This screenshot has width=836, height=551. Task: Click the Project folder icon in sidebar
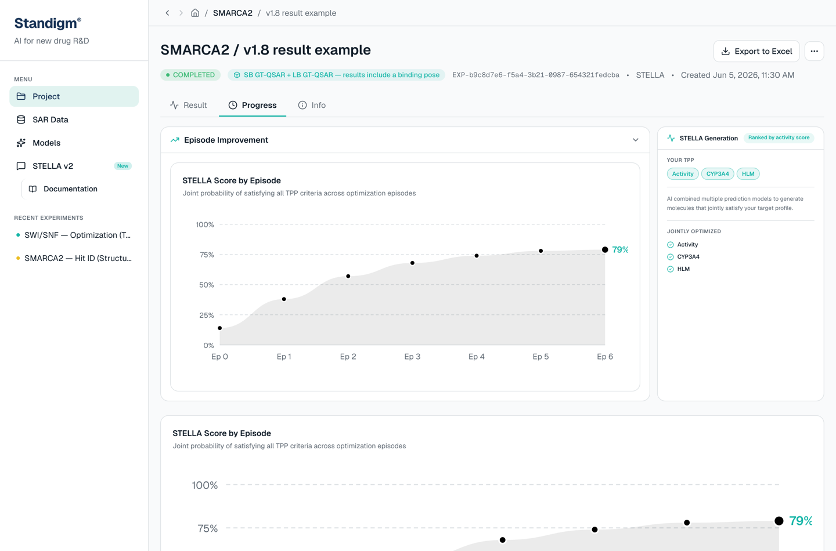tap(21, 96)
